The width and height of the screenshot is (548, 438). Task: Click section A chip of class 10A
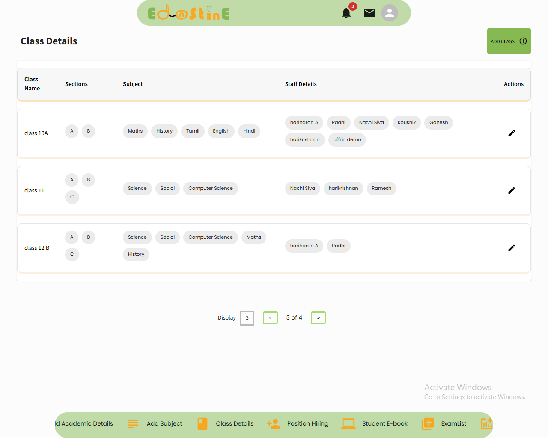pos(72,131)
